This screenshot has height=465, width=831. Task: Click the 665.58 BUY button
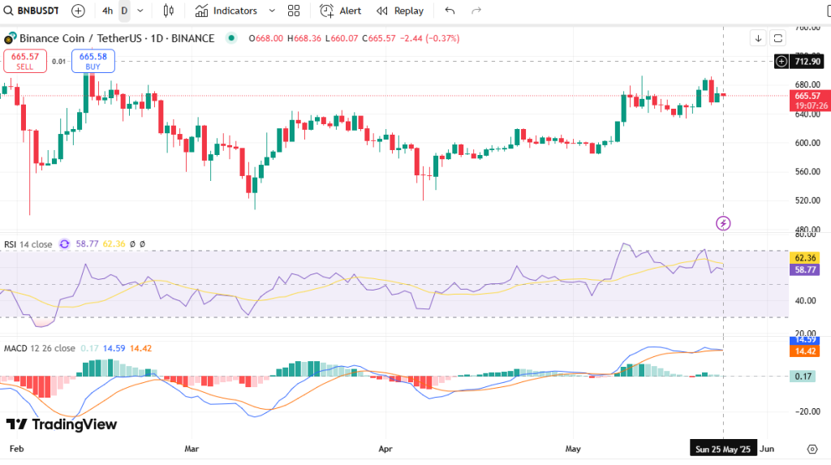[93, 61]
